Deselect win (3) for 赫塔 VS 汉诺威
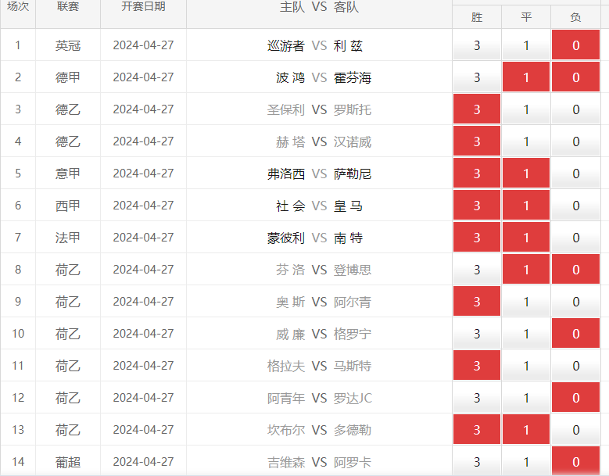The height and width of the screenshot is (476, 609). click(477, 141)
